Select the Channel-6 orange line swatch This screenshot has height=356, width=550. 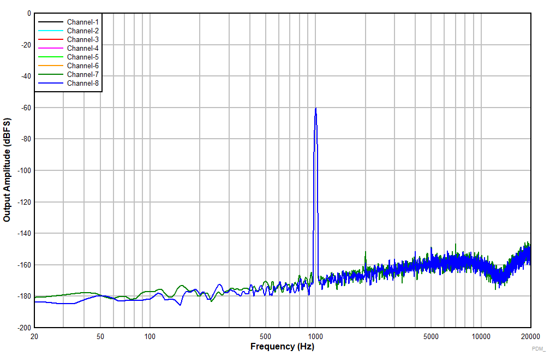tap(52, 66)
